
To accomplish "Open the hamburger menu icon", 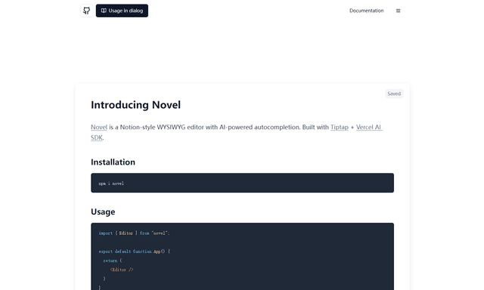I will tap(399, 11).
